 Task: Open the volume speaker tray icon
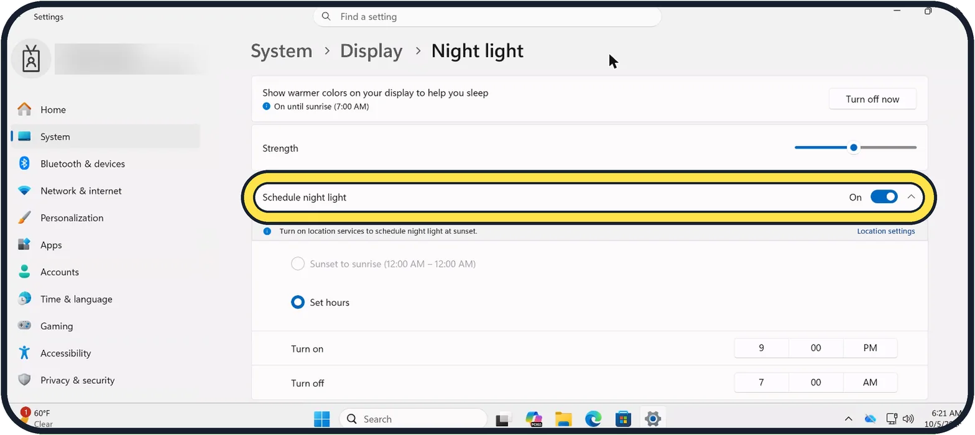tap(908, 419)
